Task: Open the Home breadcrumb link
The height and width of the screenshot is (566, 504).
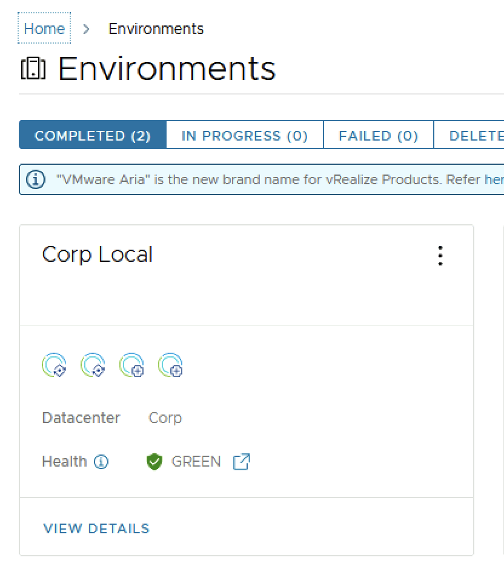Action: (44, 28)
